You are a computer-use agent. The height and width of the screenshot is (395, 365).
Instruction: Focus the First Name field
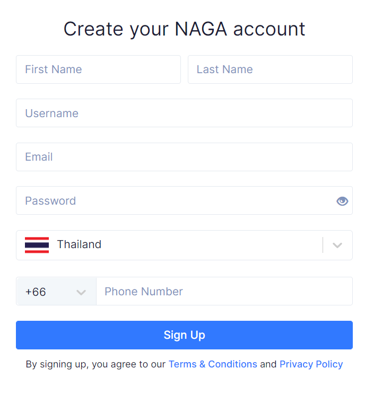tap(98, 69)
